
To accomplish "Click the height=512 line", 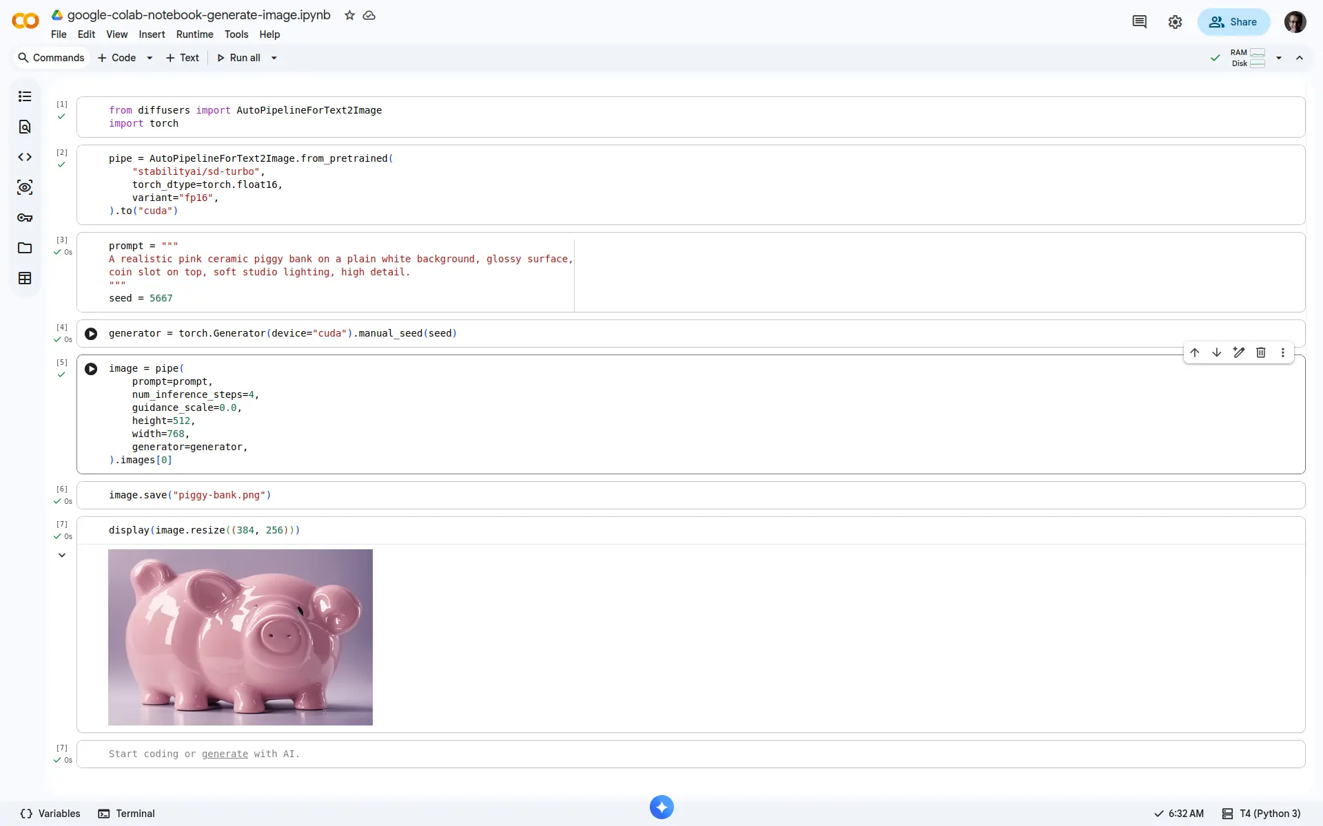I will [x=163, y=421].
